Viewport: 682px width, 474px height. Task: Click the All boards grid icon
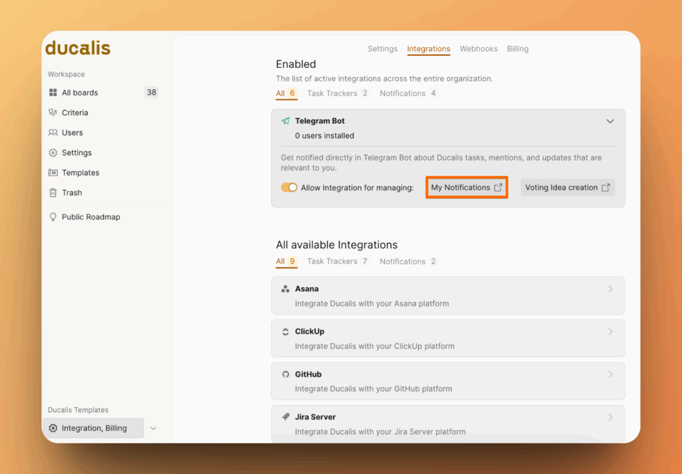pos(53,93)
